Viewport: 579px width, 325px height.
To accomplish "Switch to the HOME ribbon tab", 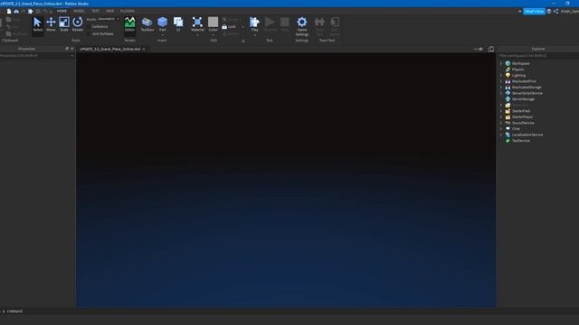I will click(x=62, y=11).
